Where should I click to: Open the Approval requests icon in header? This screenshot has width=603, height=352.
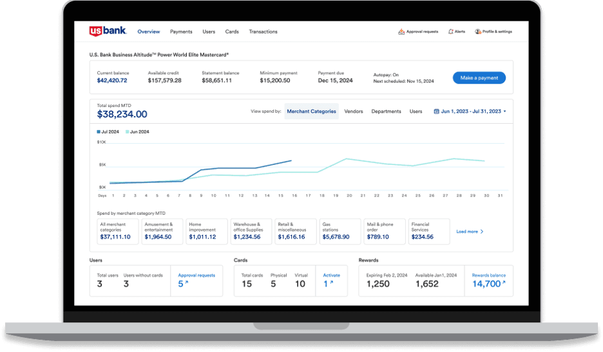tap(401, 32)
